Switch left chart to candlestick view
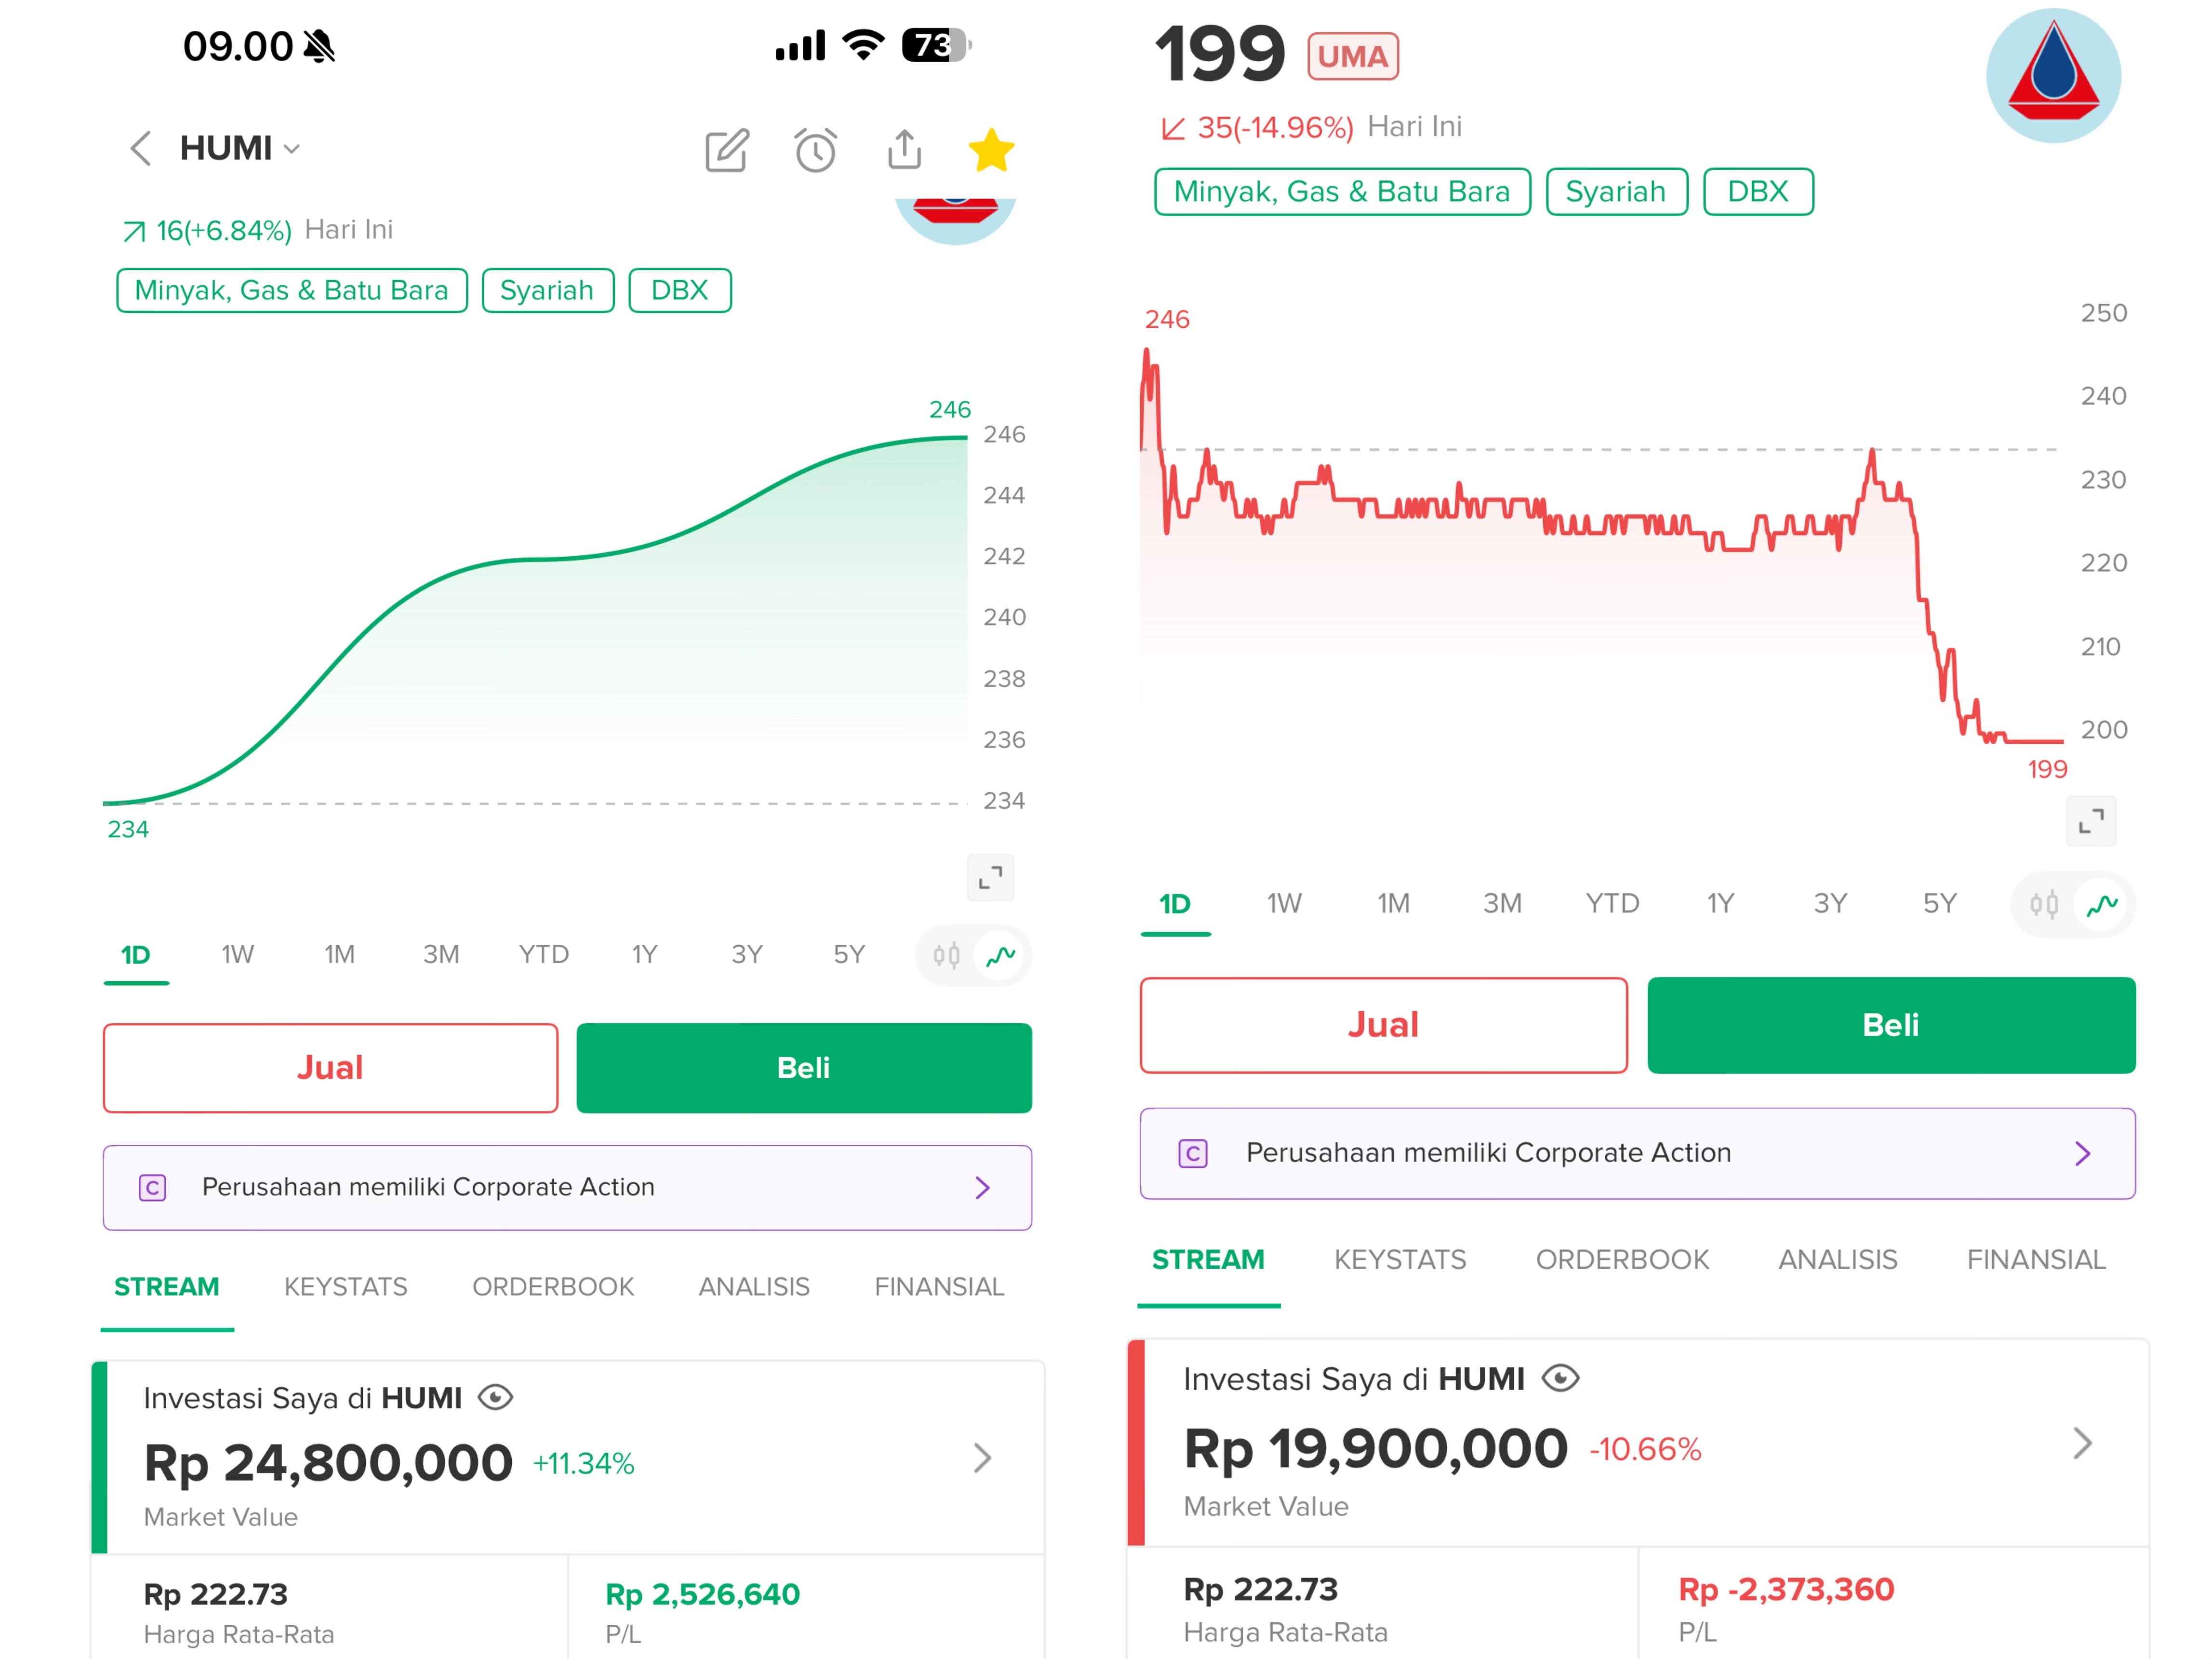This screenshot has width=2212, height=1659. pyautogui.click(x=946, y=955)
